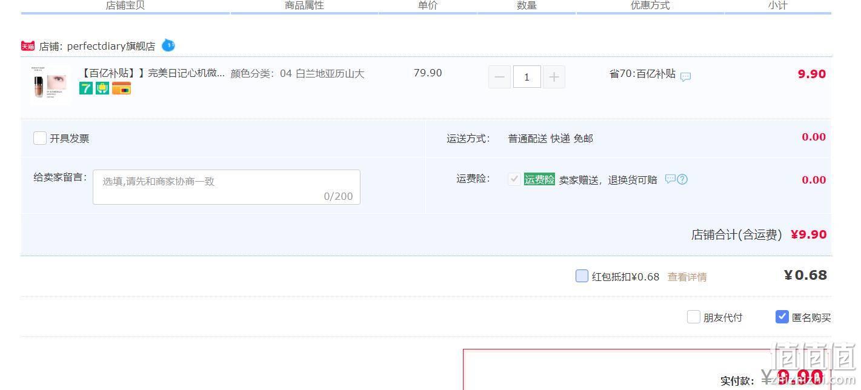Enable the 红包抵扣¥0.68 checkbox
The image size is (861, 390).
click(582, 276)
